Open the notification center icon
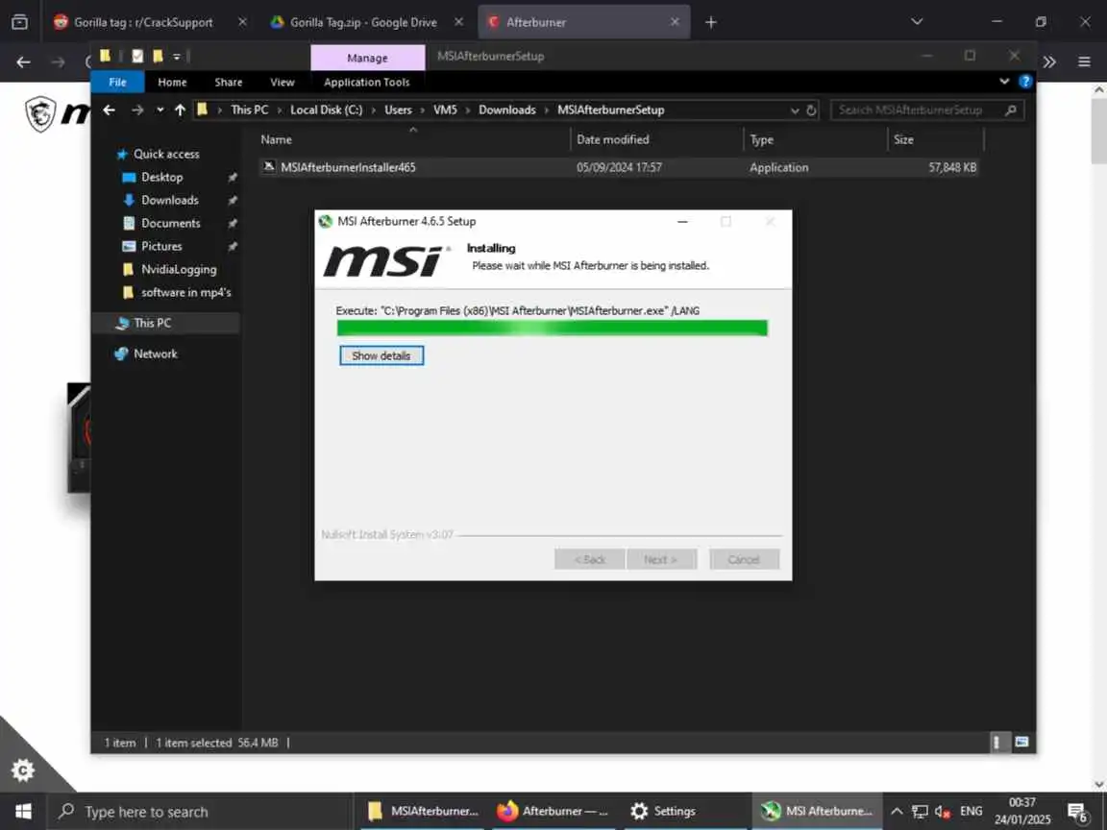 [x=1078, y=813]
